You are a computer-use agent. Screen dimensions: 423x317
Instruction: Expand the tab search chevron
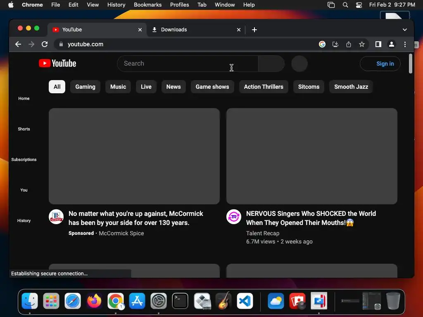(405, 30)
